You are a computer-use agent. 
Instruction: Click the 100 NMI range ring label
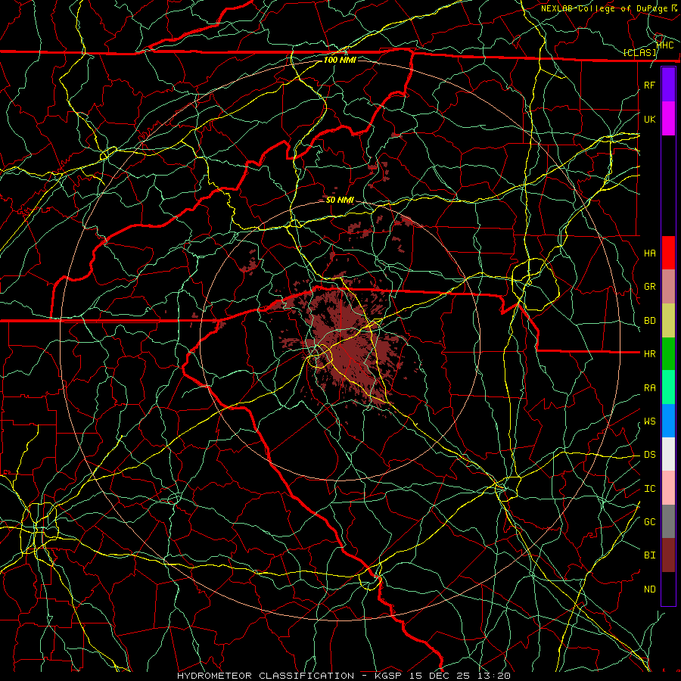point(340,60)
